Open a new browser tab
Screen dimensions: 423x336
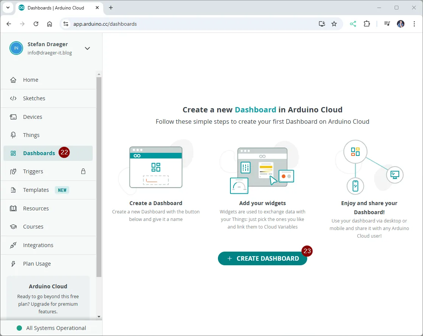pyautogui.click(x=111, y=8)
